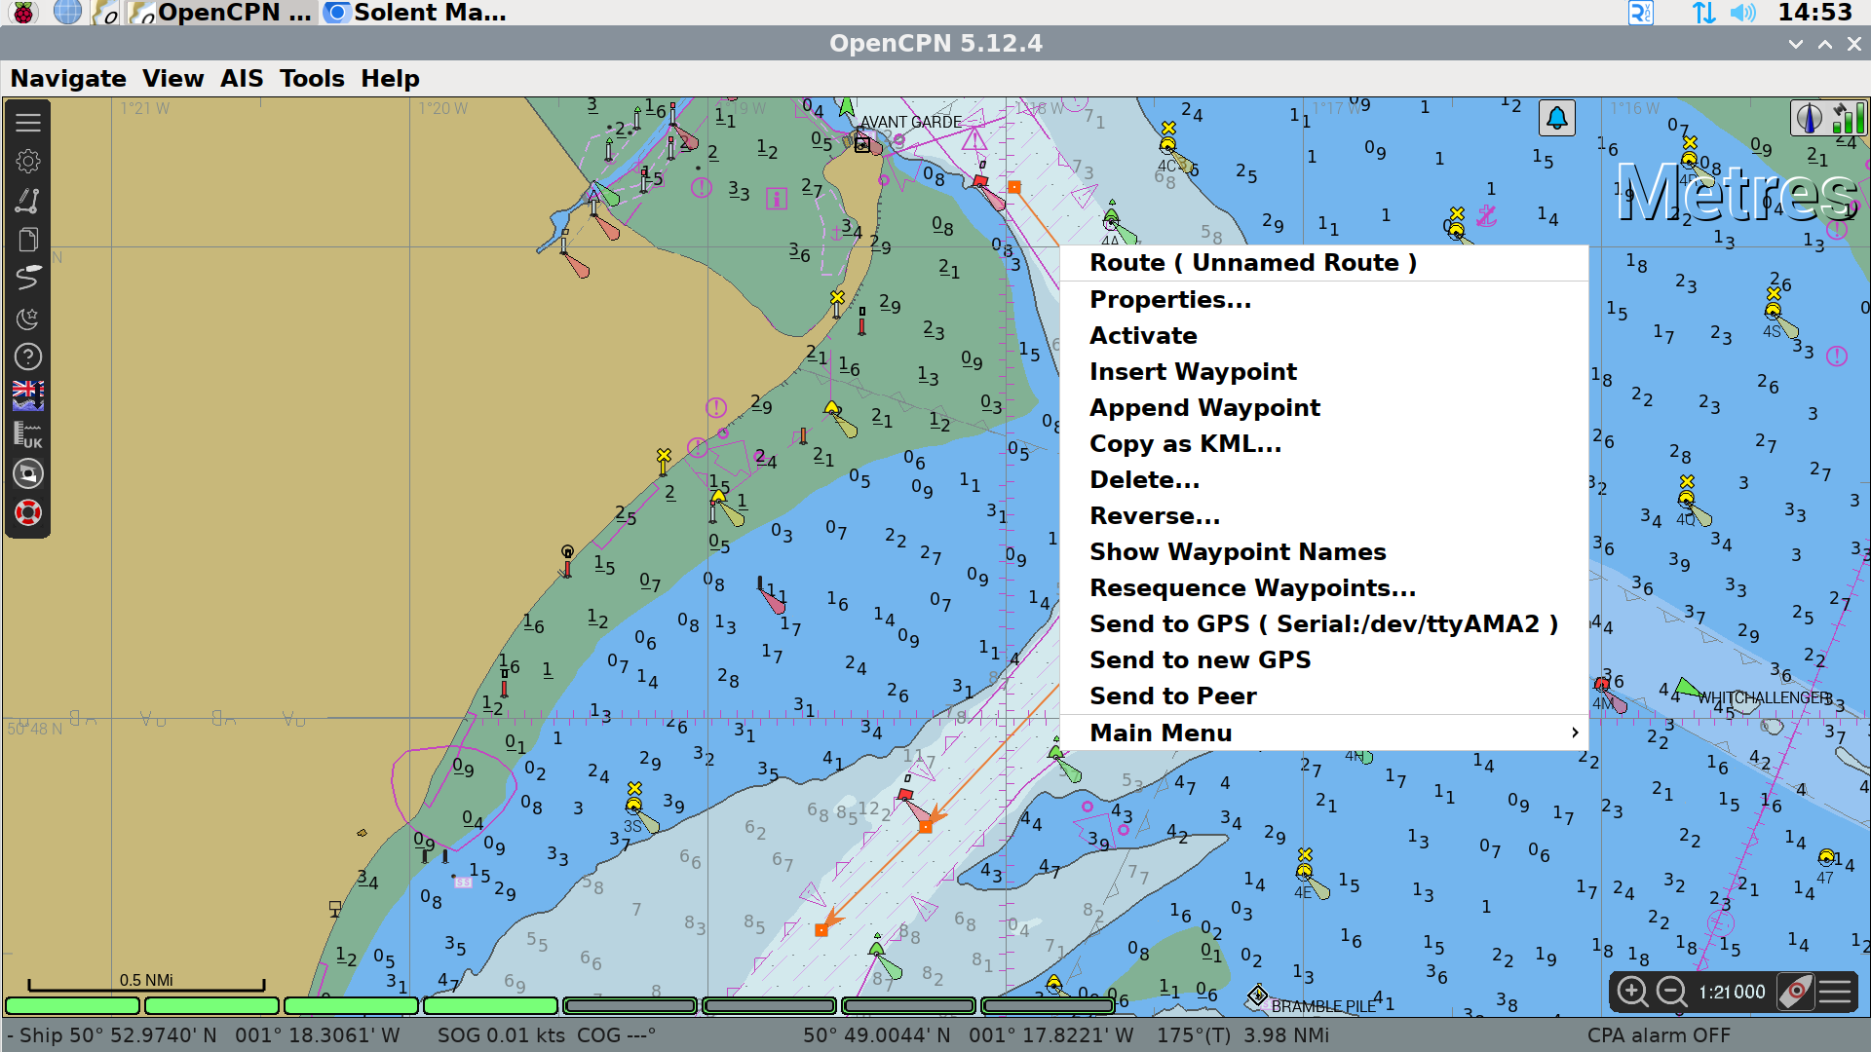Open the canvas options menu beside the scale
The width and height of the screenshot is (1871, 1052).
1835,992
